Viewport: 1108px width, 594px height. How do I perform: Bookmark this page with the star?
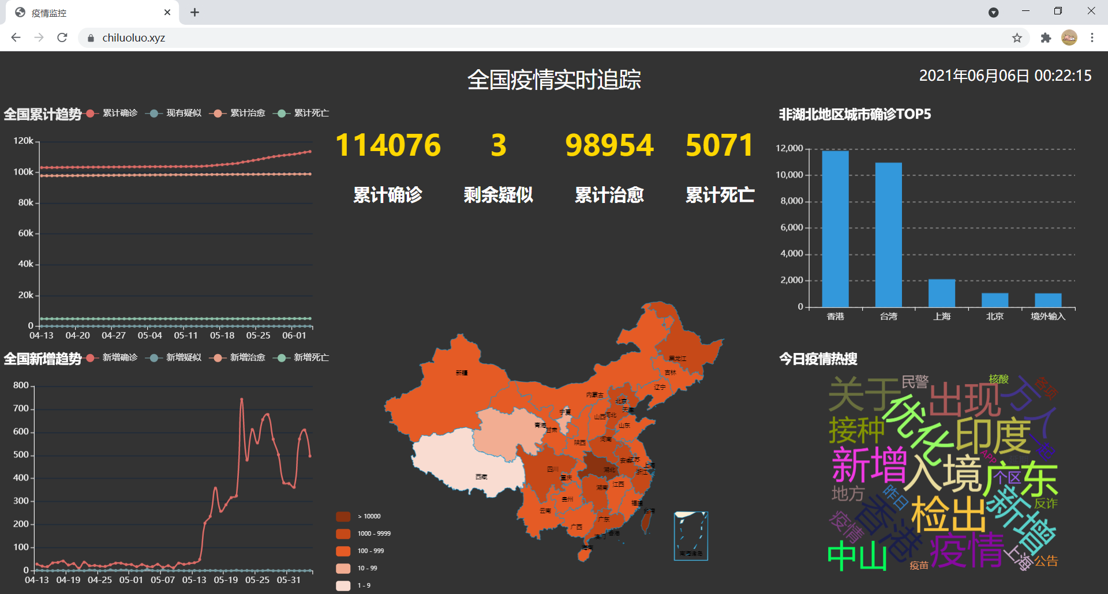pos(1017,37)
